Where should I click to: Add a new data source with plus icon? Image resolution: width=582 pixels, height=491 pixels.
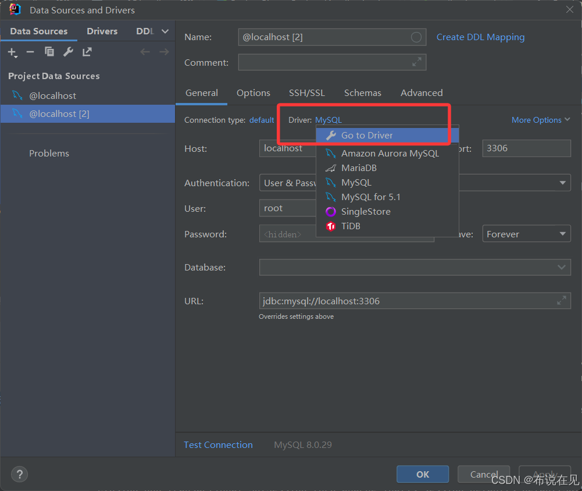click(12, 52)
